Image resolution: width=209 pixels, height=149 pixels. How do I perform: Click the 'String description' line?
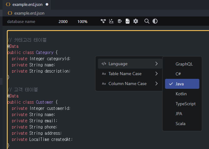41,71
